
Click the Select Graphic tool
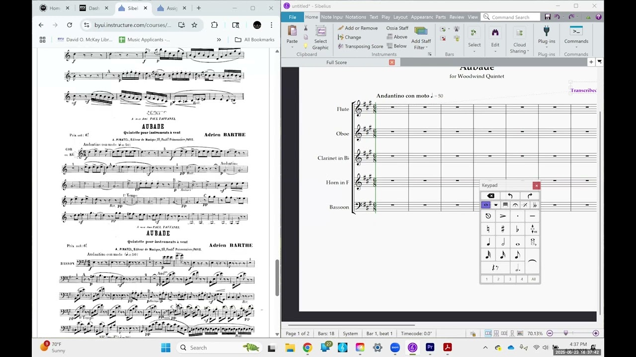pos(320,38)
